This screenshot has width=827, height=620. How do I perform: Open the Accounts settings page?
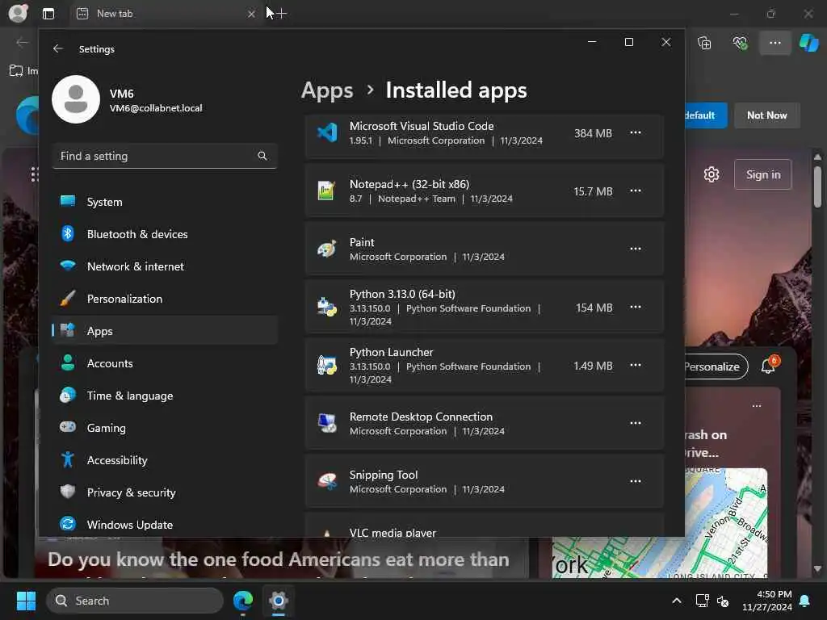click(165, 363)
